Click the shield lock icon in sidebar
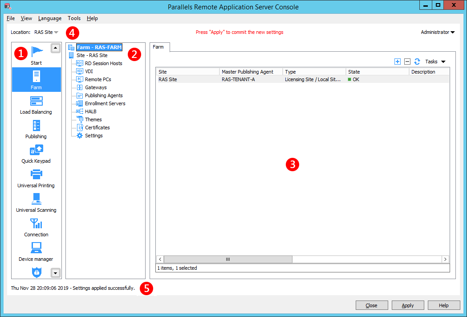This screenshot has height=317, width=467. tap(37, 272)
